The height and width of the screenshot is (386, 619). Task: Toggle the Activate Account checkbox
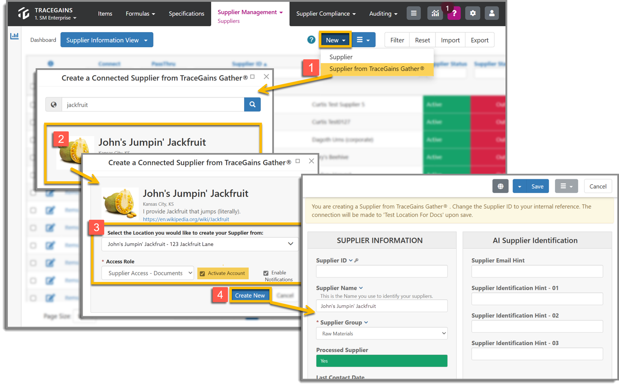(x=202, y=274)
